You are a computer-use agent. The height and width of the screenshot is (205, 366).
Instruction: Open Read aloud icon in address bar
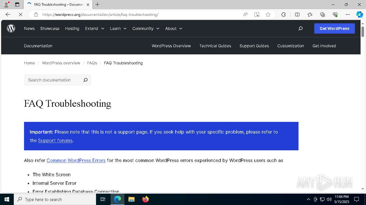[245, 15]
